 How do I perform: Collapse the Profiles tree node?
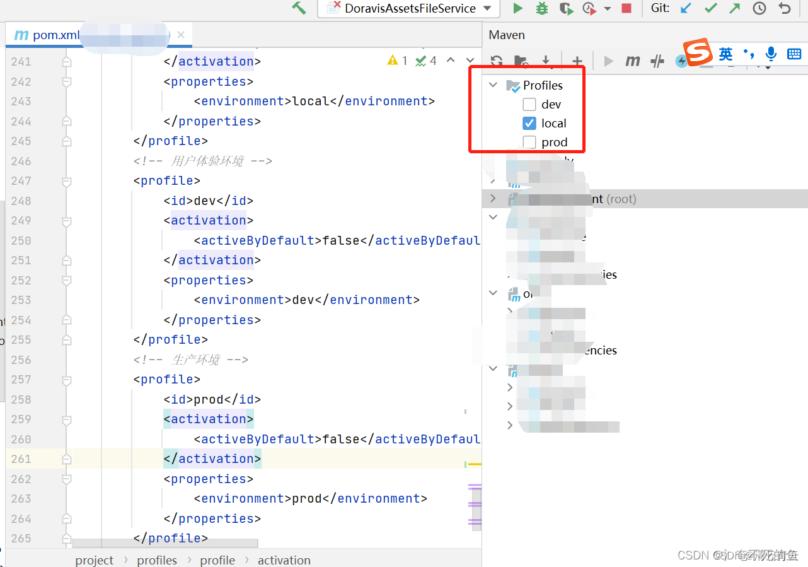click(493, 85)
